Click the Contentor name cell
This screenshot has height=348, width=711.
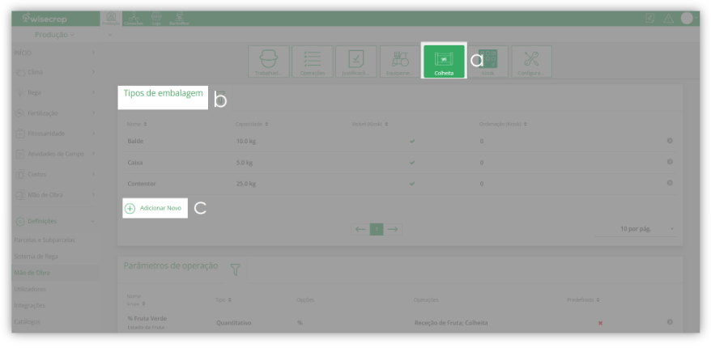pos(142,184)
